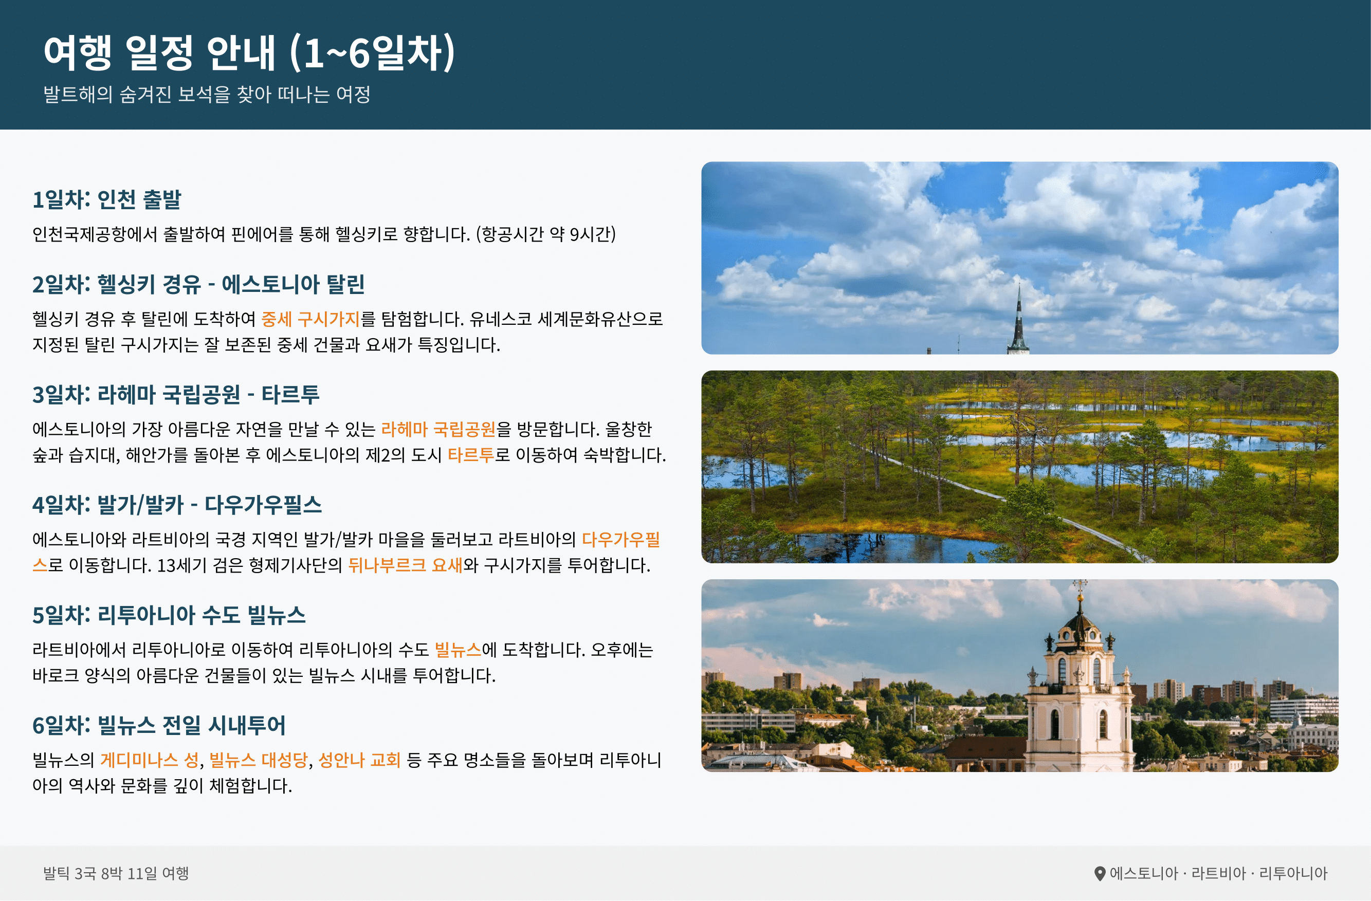The image size is (1371, 901).
Task: Click the text '(항공시간 약 9시간)'
Action: pyautogui.click(x=545, y=234)
